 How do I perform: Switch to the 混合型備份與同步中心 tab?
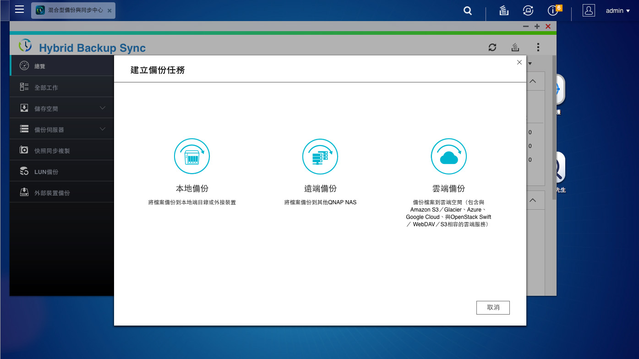[x=73, y=10]
